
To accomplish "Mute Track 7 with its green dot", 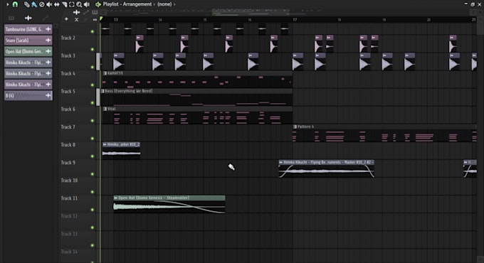I will coord(93,139).
